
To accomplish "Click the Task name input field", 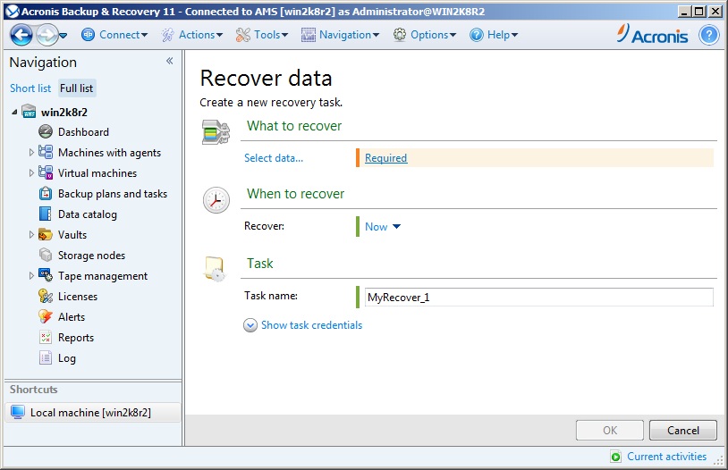I will click(x=539, y=297).
